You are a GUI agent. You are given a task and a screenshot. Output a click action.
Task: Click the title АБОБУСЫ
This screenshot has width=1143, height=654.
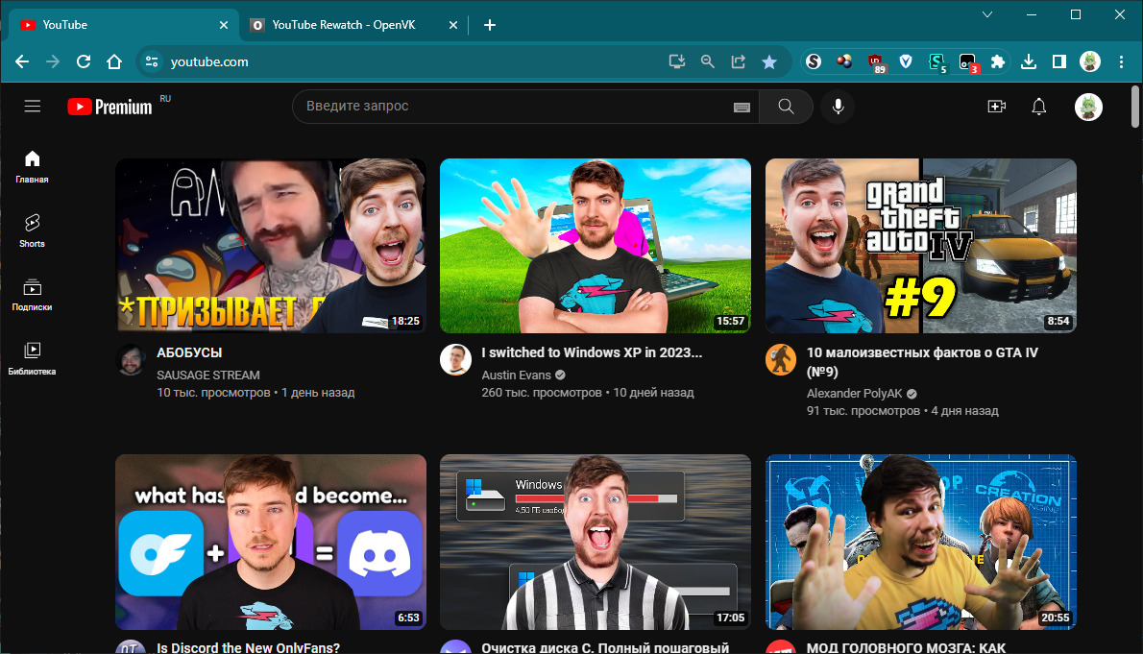pos(189,352)
